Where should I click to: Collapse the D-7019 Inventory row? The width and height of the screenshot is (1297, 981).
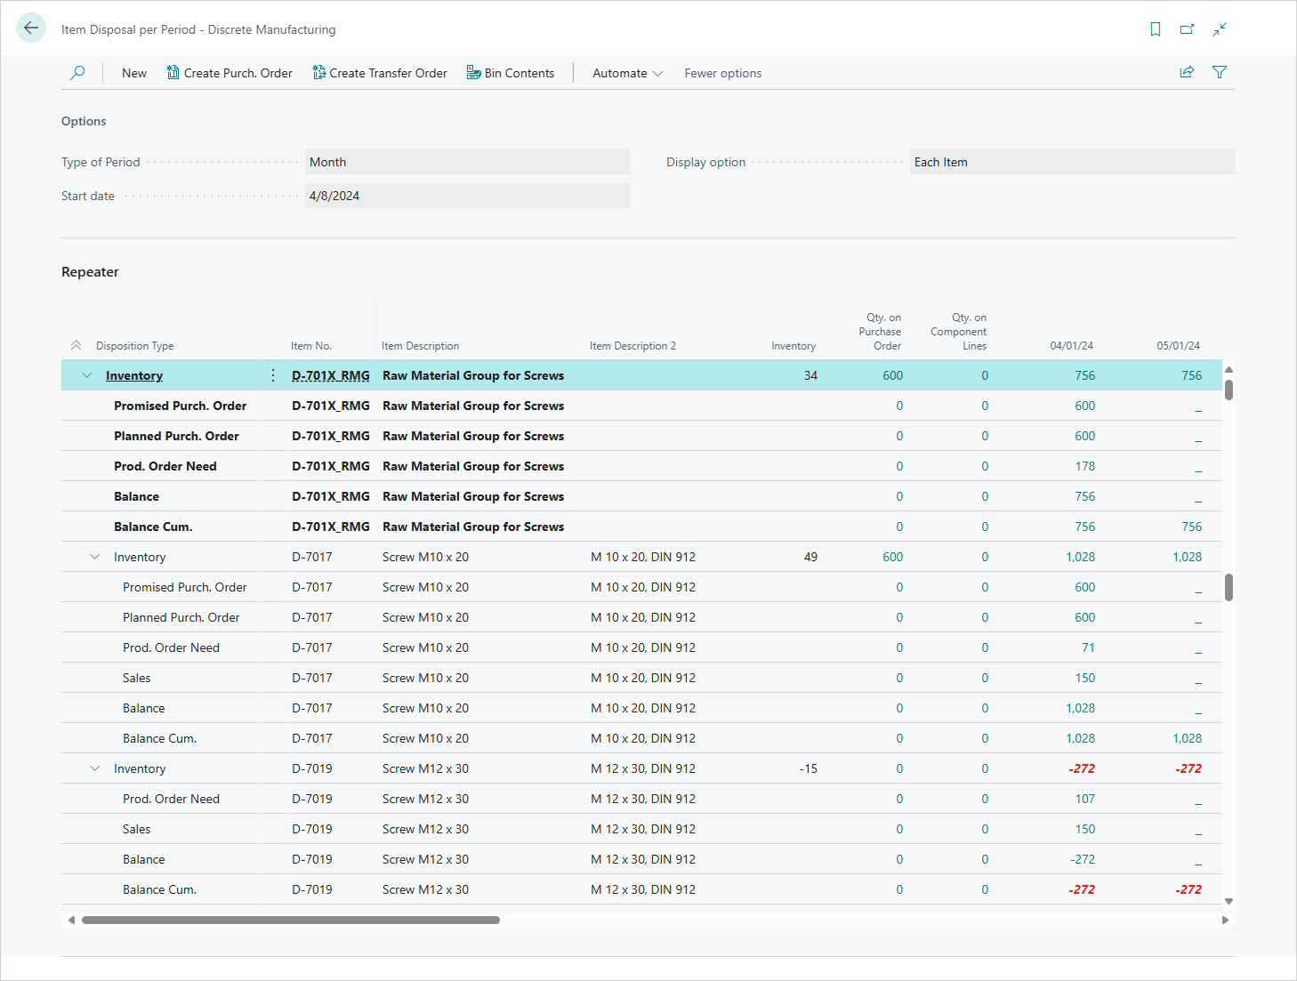click(95, 768)
